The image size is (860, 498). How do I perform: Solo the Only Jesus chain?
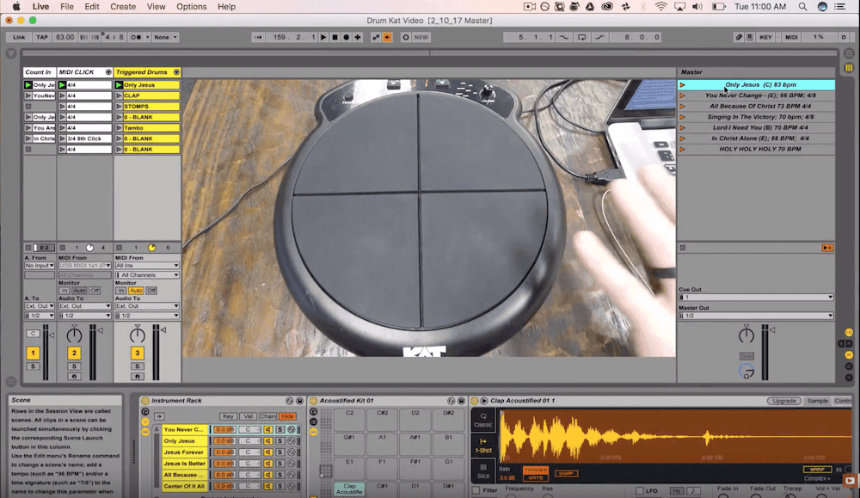(279, 441)
